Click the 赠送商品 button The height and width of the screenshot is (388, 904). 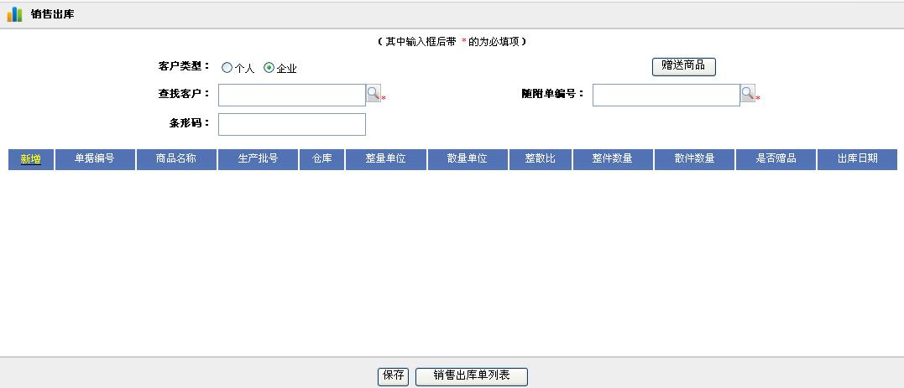coord(683,66)
